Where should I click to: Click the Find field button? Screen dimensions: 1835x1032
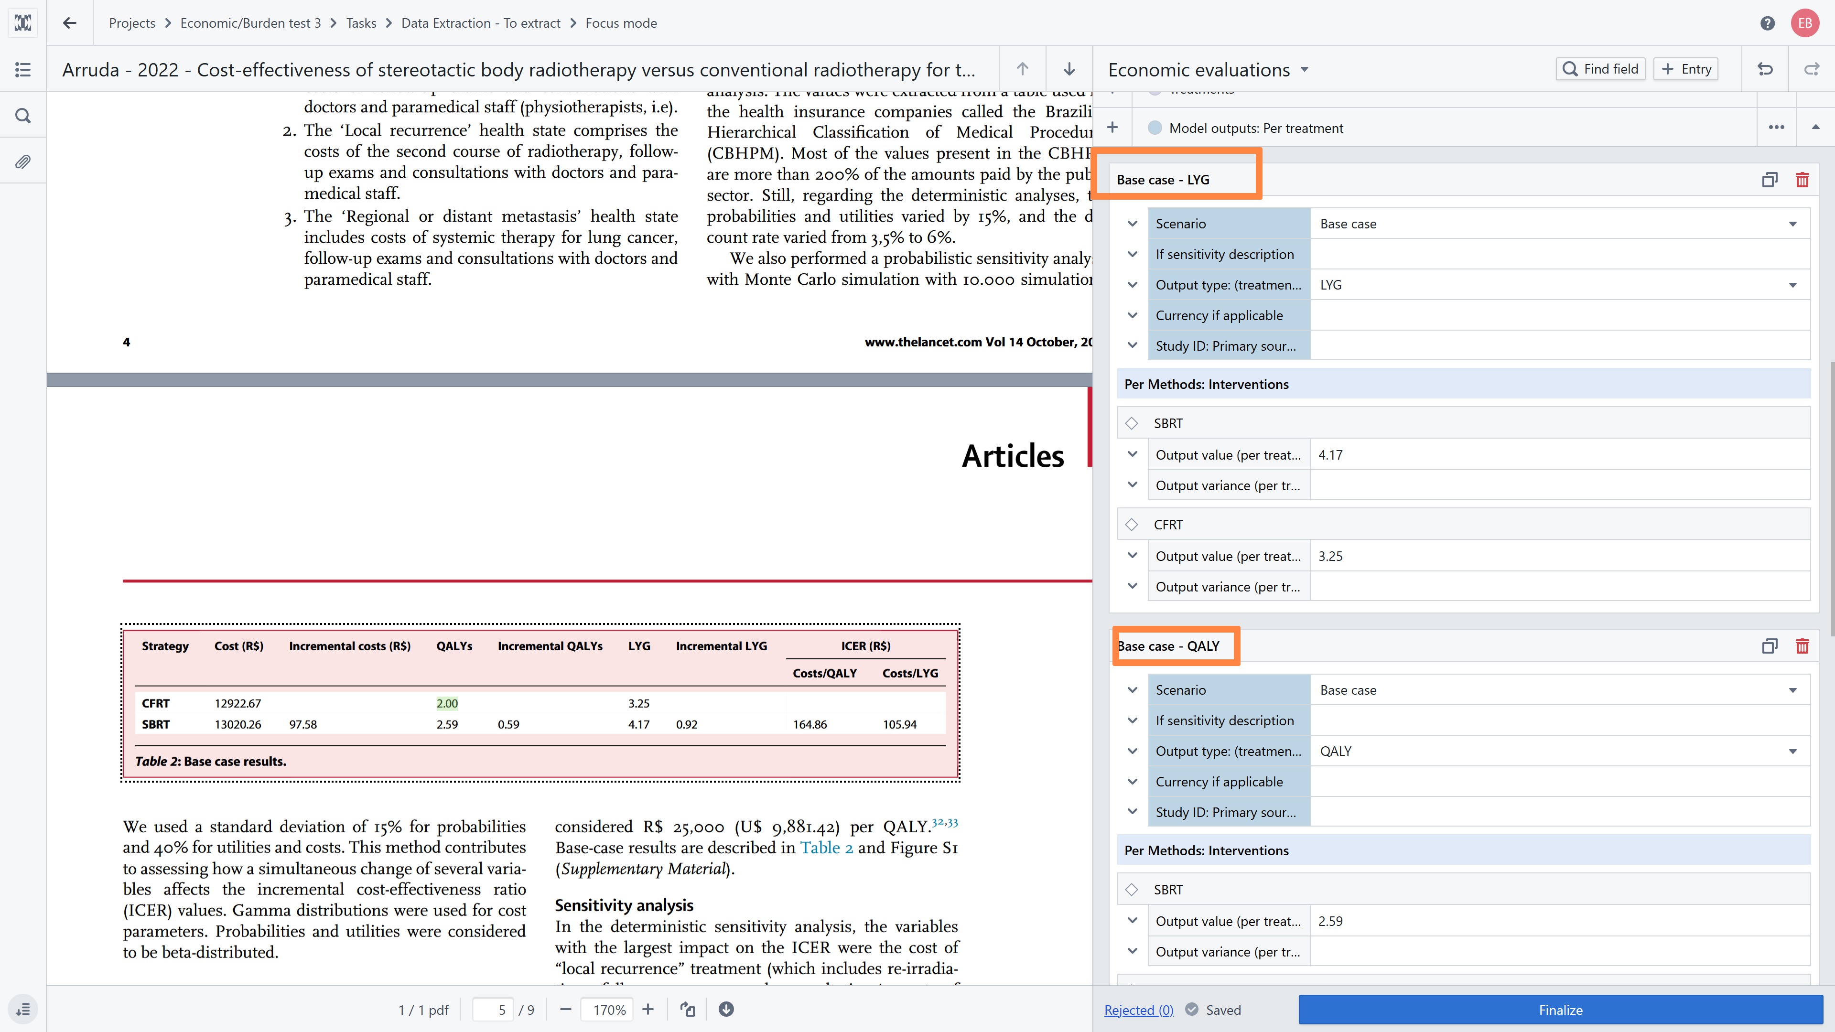(1600, 69)
